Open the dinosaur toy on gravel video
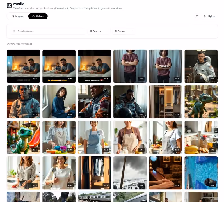 pos(201,102)
